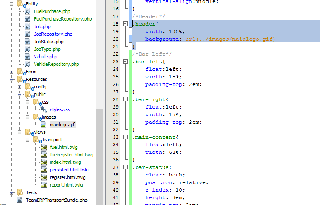Click the 'z-index: 10;' declaration
This screenshot has width=320, height=205.
click(165, 190)
